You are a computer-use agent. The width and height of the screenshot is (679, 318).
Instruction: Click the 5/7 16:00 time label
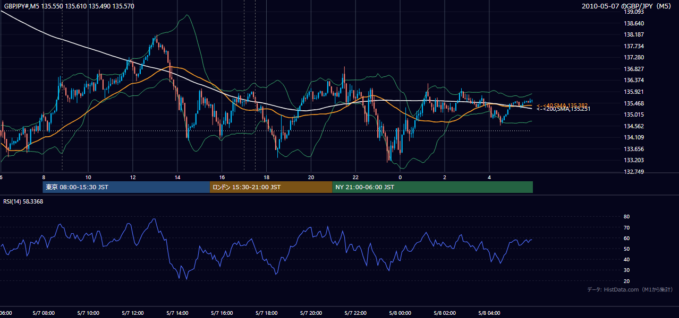(x=222, y=313)
